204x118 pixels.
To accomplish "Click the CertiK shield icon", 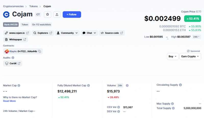I will pos(7,63).
